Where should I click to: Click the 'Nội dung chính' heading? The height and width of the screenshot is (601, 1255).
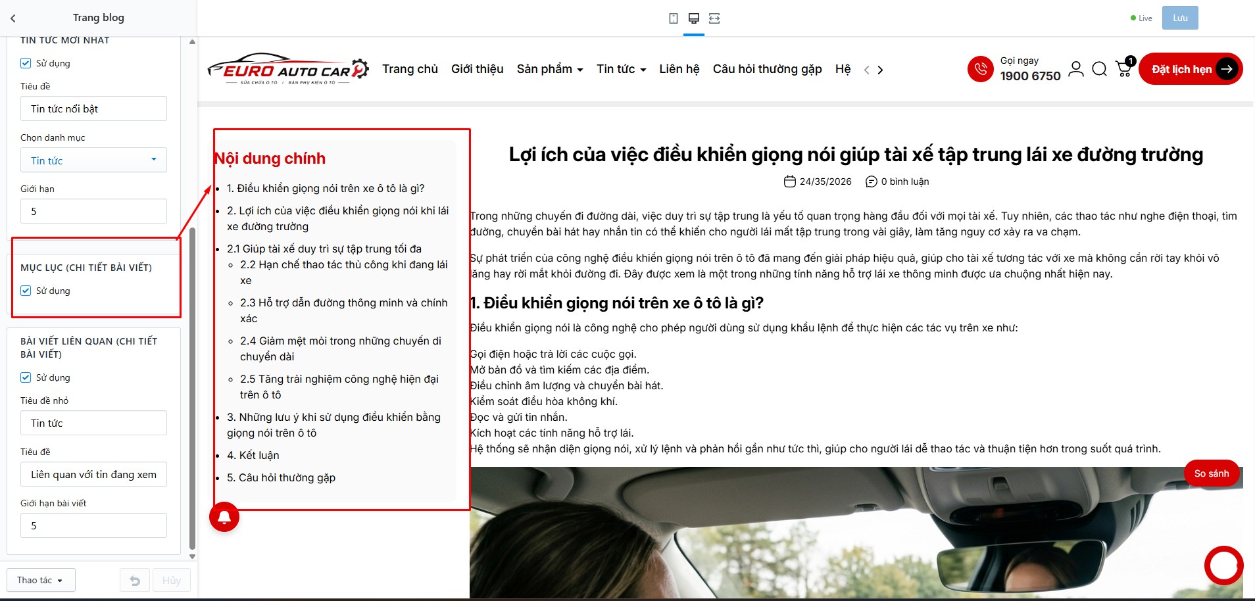270,158
